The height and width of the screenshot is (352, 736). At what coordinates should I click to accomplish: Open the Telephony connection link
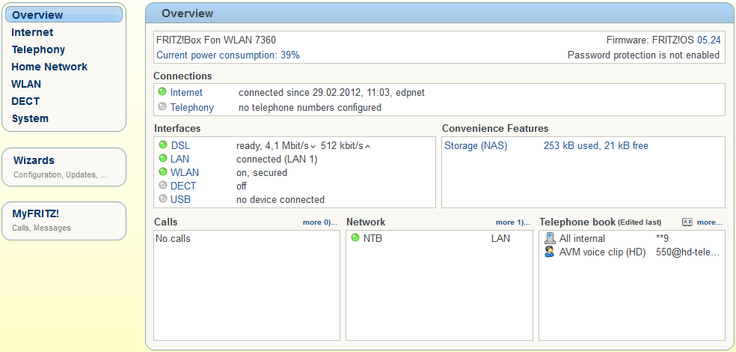pyautogui.click(x=192, y=108)
